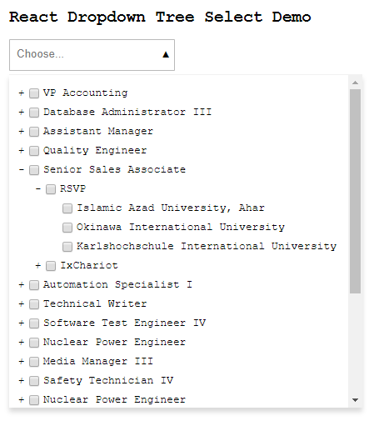Collapse the Senior Sales Associate node

(x=22, y=170)
